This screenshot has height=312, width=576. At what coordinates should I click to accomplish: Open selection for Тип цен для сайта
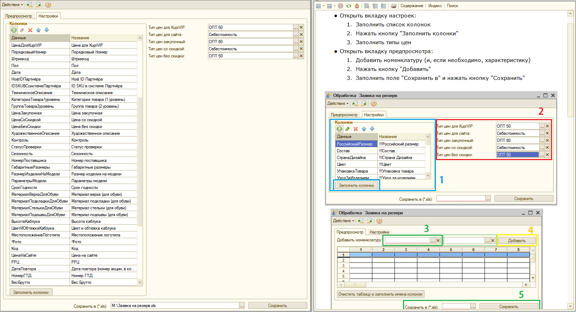[x=296, y=35]
